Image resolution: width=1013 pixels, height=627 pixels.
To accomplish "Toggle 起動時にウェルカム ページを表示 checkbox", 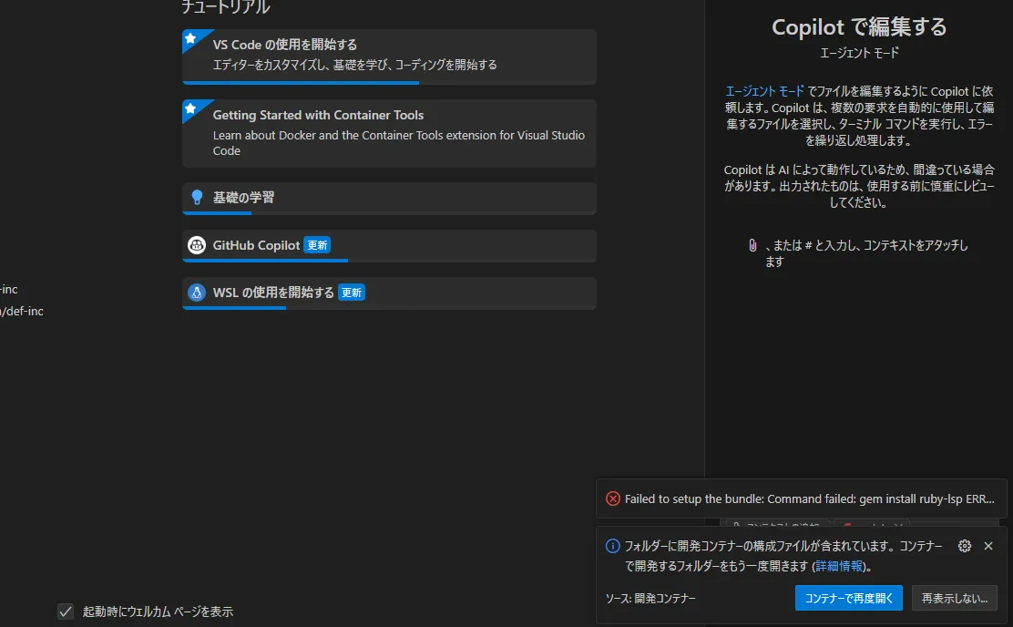I will (x=66, y=611).
